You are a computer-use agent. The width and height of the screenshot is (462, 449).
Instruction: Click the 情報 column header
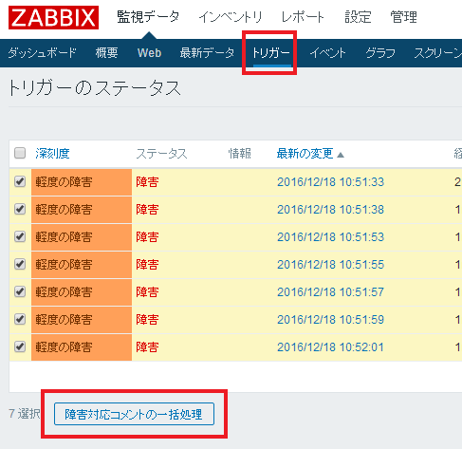(240, 154)
